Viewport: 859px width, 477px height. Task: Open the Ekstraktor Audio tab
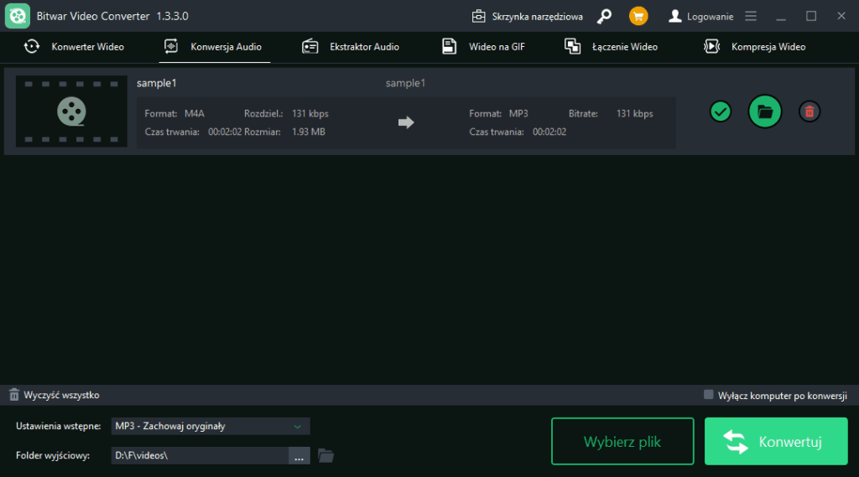pos(351,47)
